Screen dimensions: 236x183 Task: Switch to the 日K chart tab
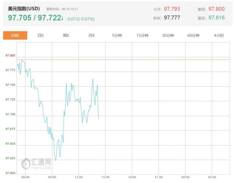pyautogui.click(x=41, y=35)
